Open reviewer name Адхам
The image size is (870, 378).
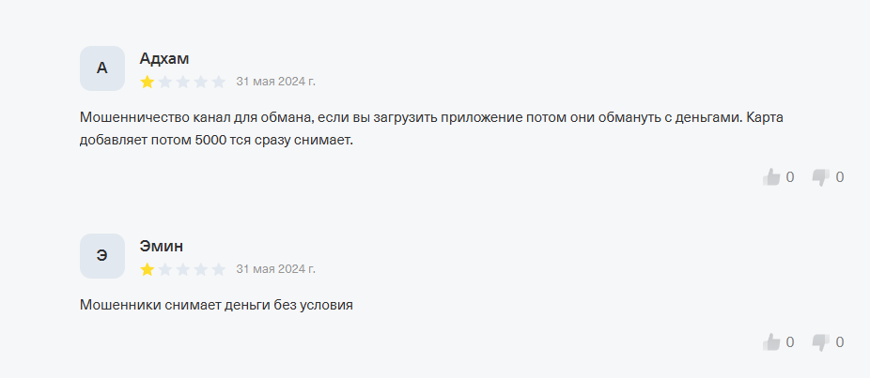tap(164, 58)
